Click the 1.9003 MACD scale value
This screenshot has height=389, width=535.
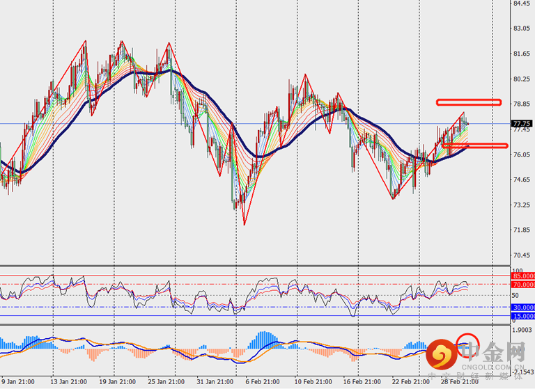click(521, 331)
